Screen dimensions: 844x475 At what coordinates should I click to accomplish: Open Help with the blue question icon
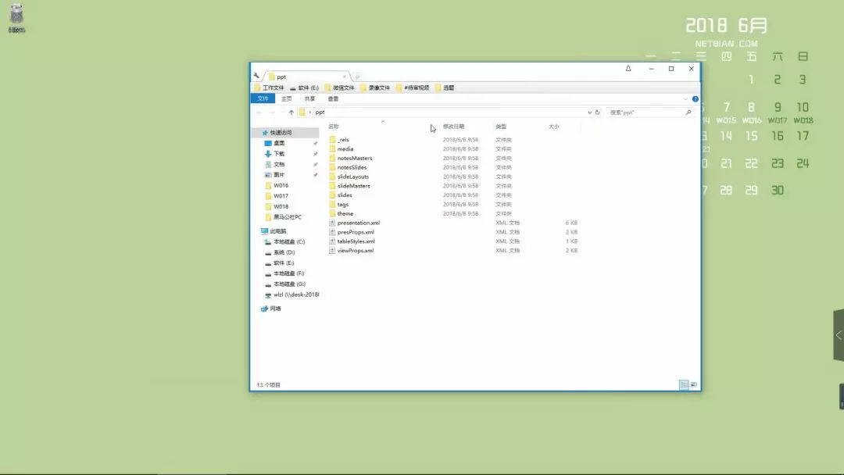(x=696, y=99)
